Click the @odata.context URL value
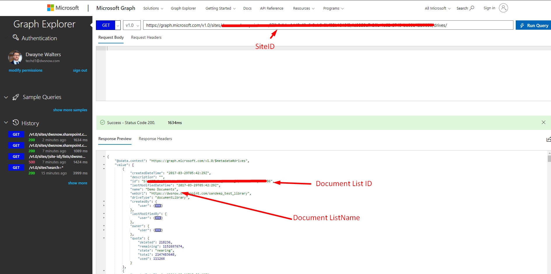The image size is (551, 274). (x=198, y=161)
